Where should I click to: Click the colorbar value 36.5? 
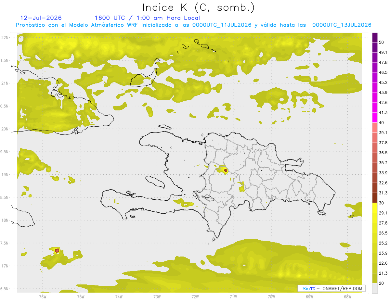coord(383,153)
